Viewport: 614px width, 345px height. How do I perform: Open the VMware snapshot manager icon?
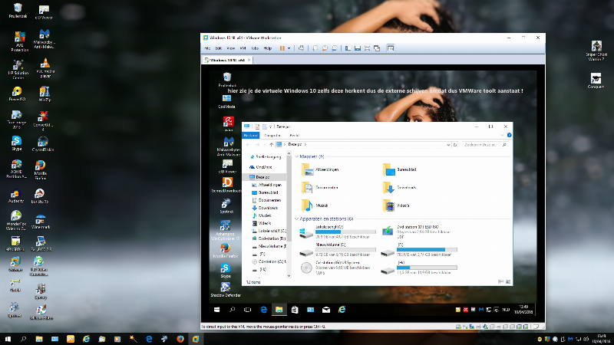(335, 48)
